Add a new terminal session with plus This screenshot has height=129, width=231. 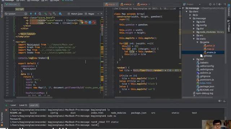[x=6, y=105]
